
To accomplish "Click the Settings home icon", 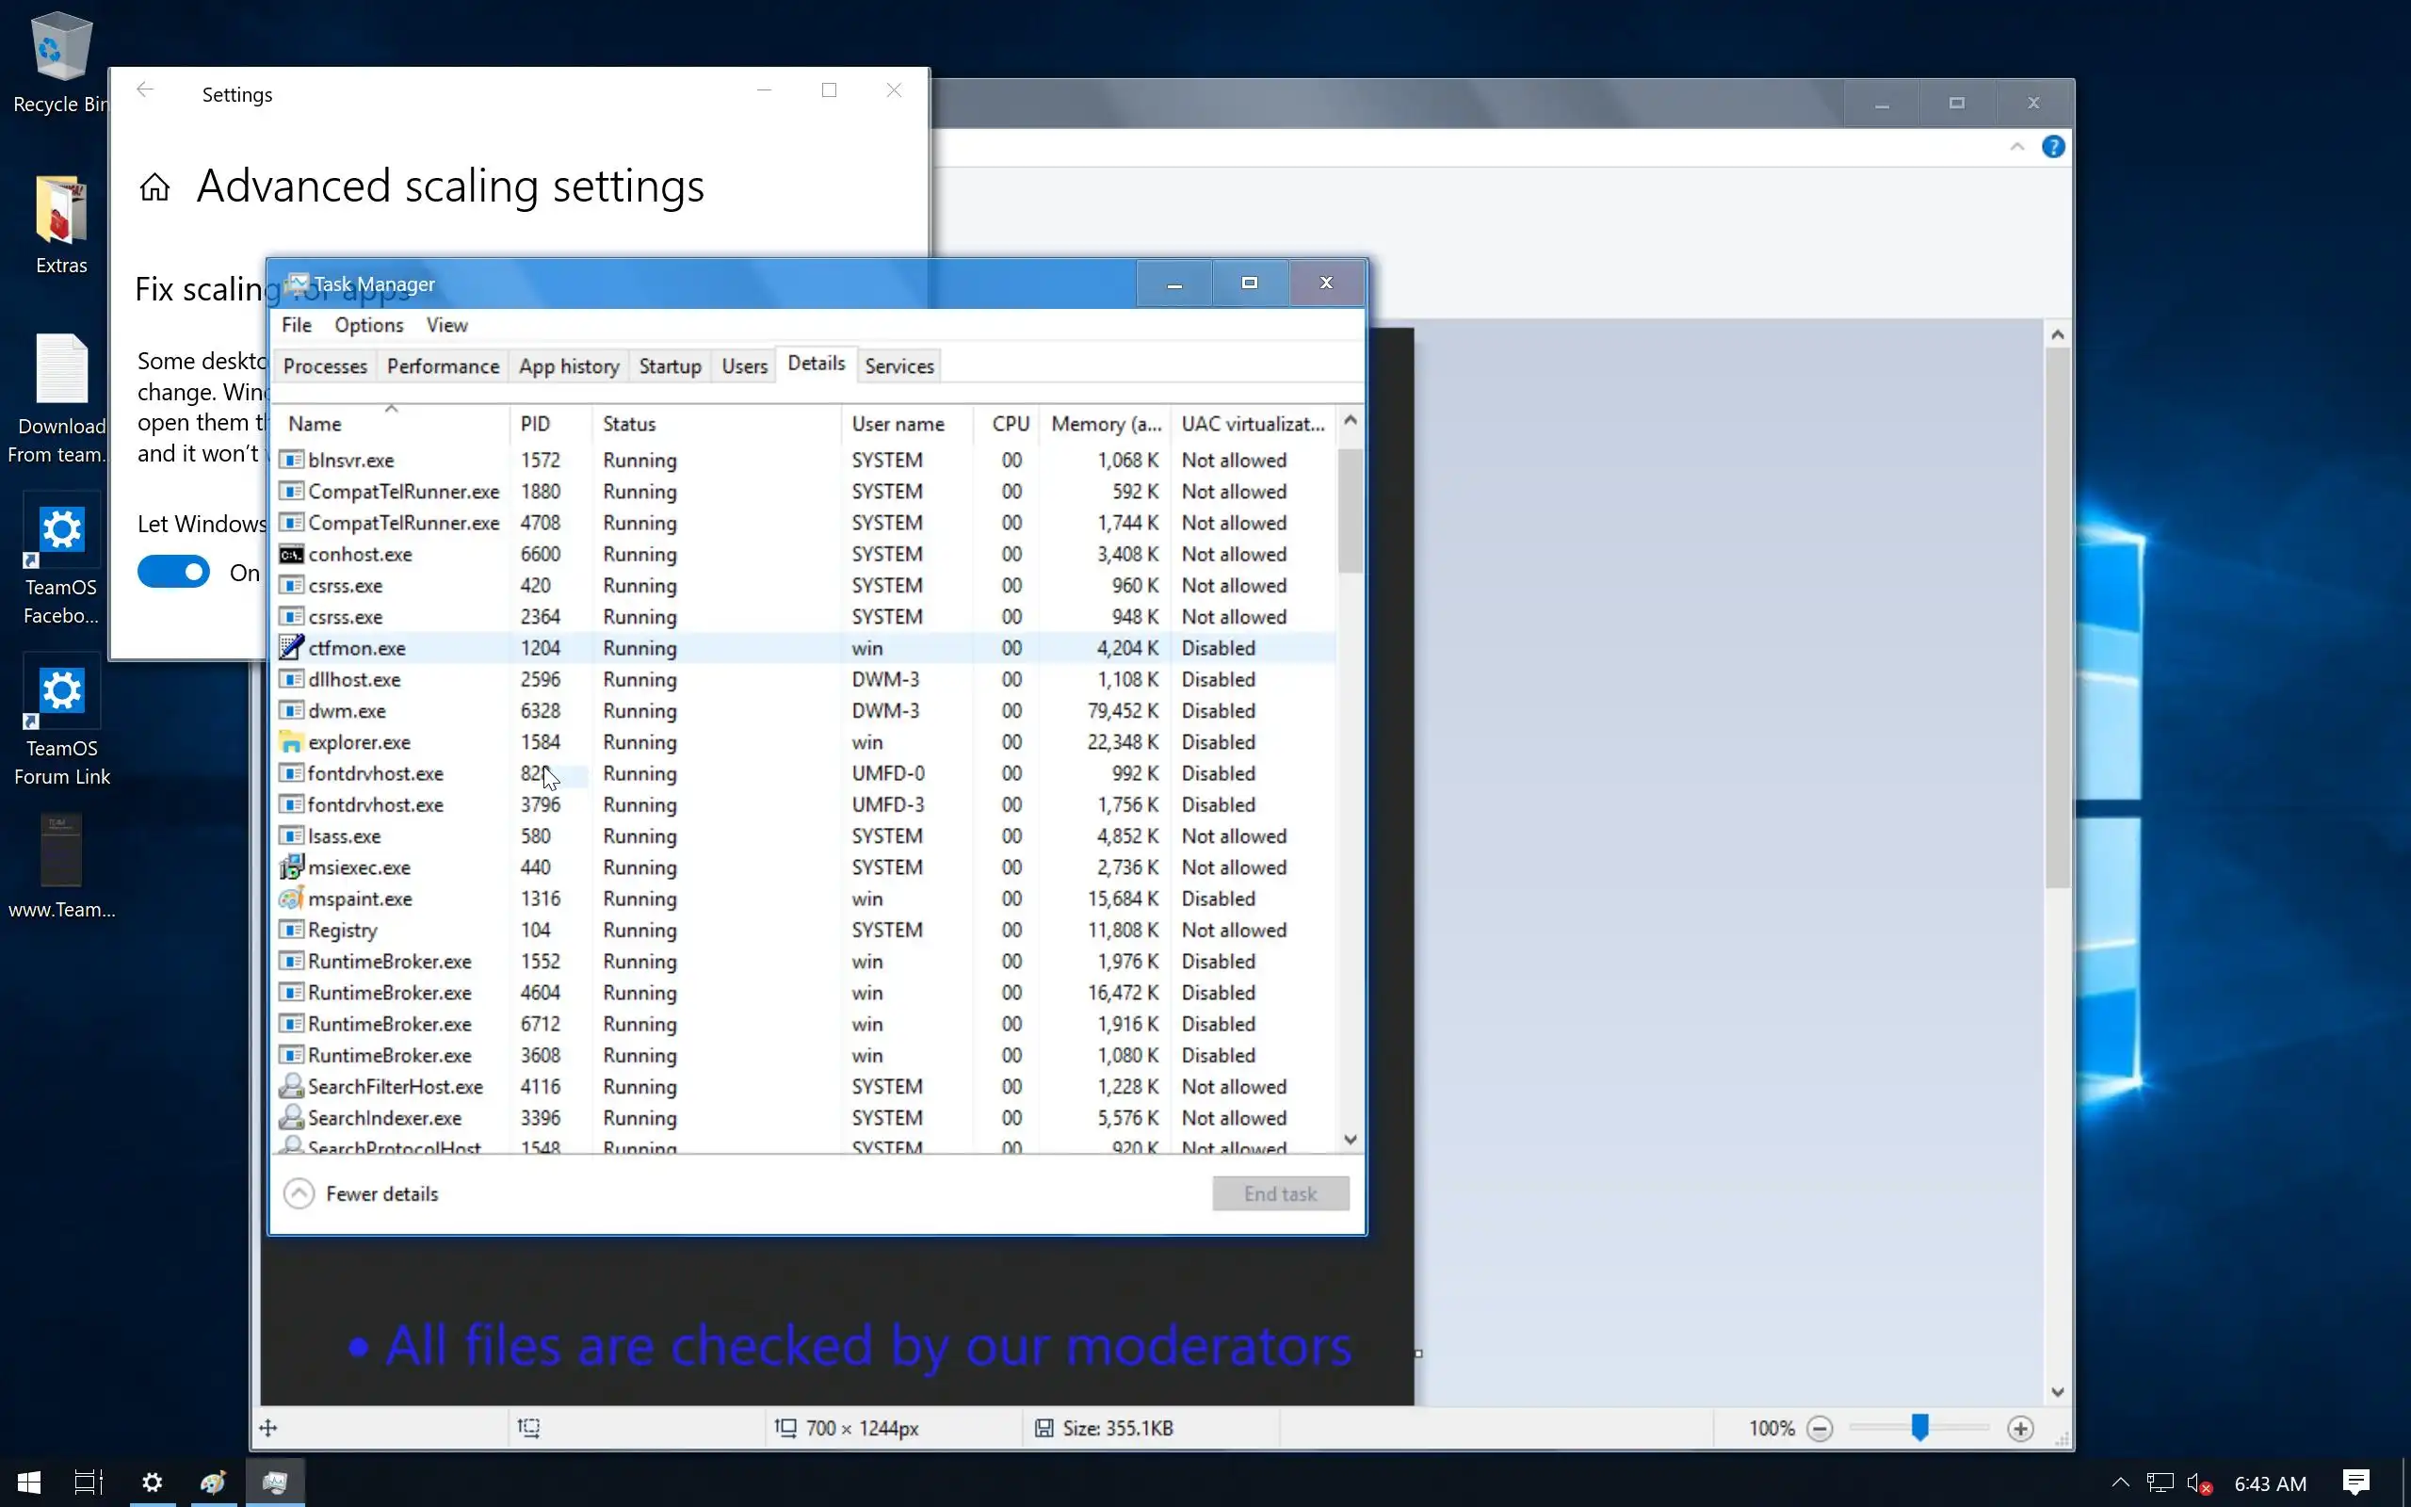I will [154, 187].
